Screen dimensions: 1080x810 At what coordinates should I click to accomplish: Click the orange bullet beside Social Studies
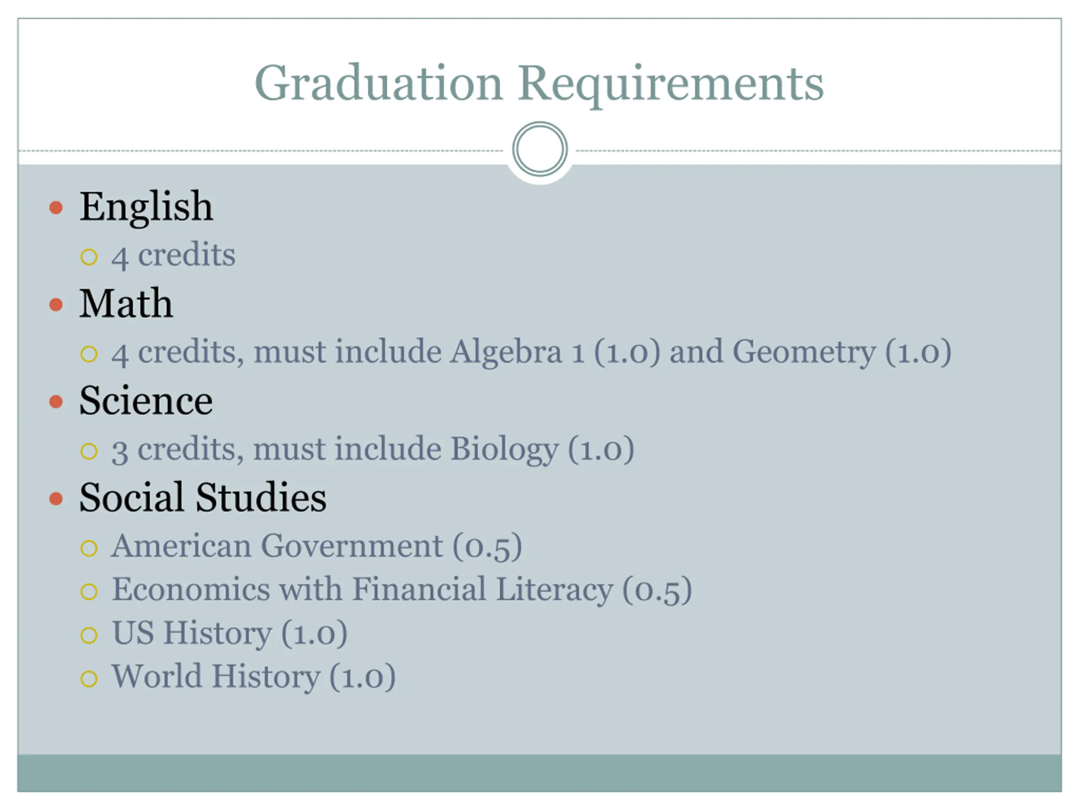[56, 499]
